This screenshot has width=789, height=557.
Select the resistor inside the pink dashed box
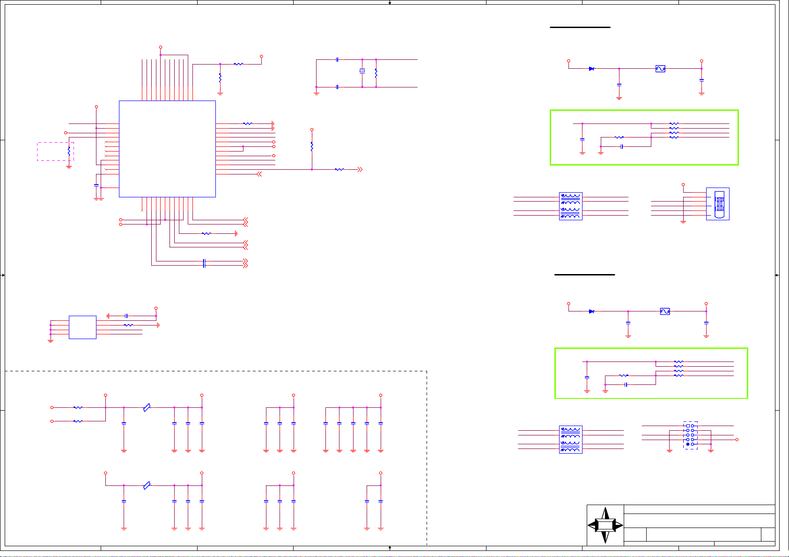[x=69, y=151]
